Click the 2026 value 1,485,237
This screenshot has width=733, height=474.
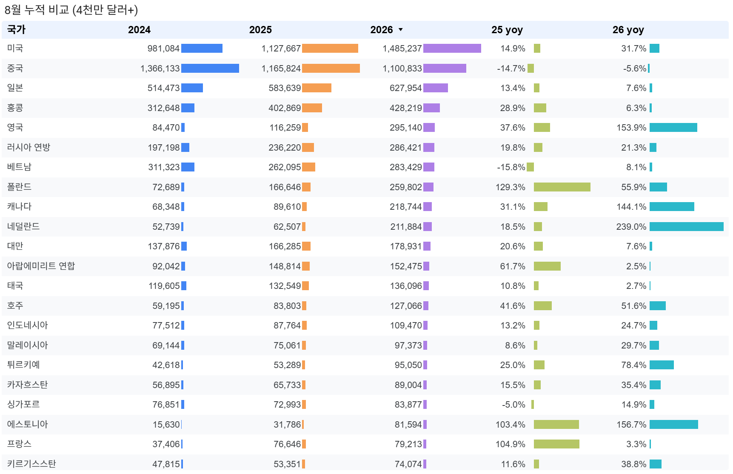pyautogui.click(x=402, y=49)
